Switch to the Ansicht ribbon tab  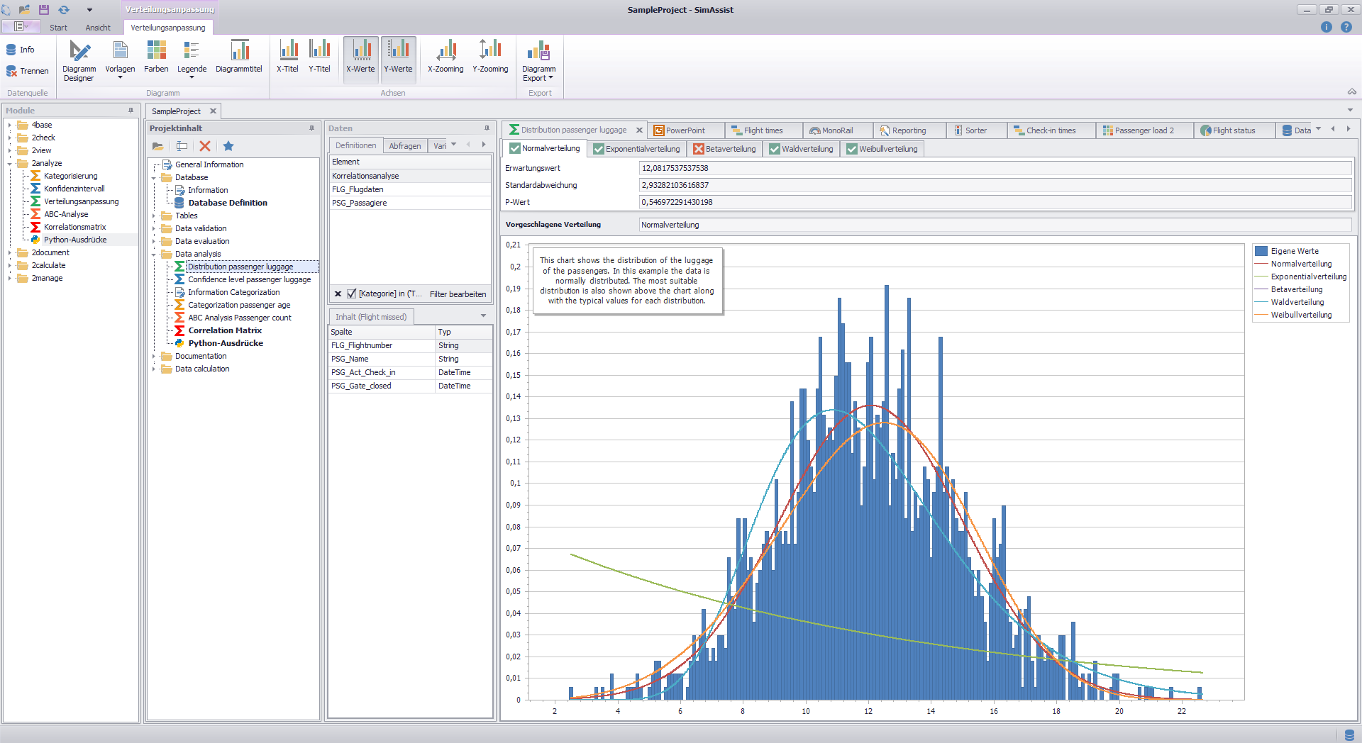point(97,28)
